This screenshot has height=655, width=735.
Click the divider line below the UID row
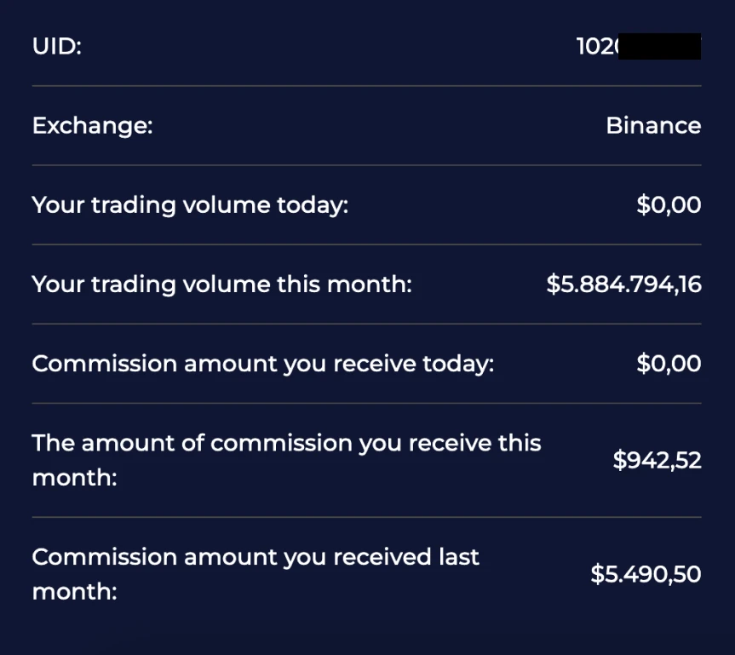tap(366, 86)
